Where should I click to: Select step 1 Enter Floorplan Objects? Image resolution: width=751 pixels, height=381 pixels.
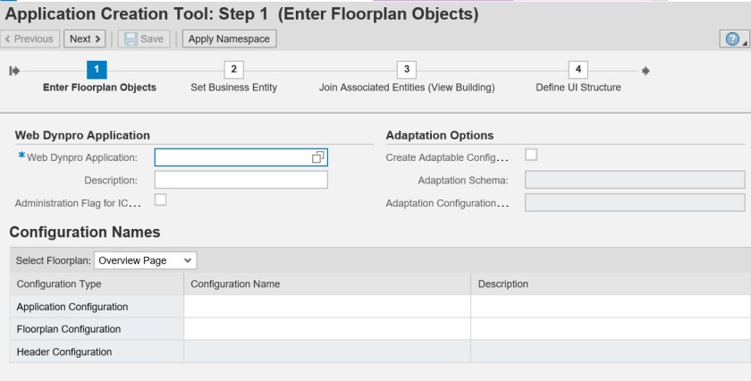coord(97,68)
